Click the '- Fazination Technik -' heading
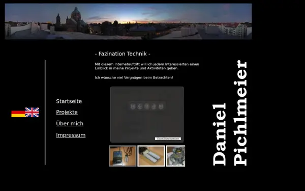The width and height of the screenshot is (305, 191). tap(123, 54)
